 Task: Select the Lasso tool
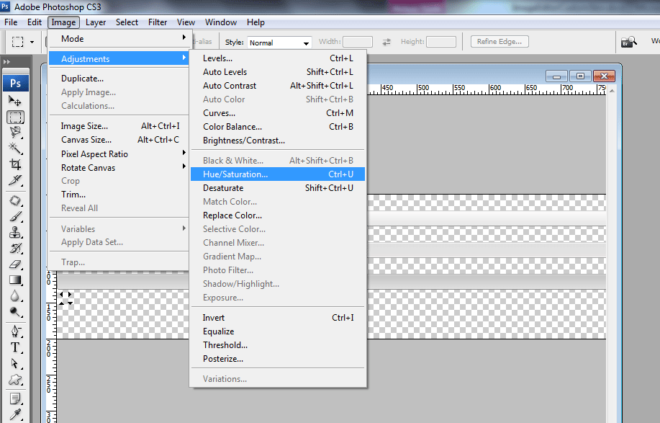point(15,133)
